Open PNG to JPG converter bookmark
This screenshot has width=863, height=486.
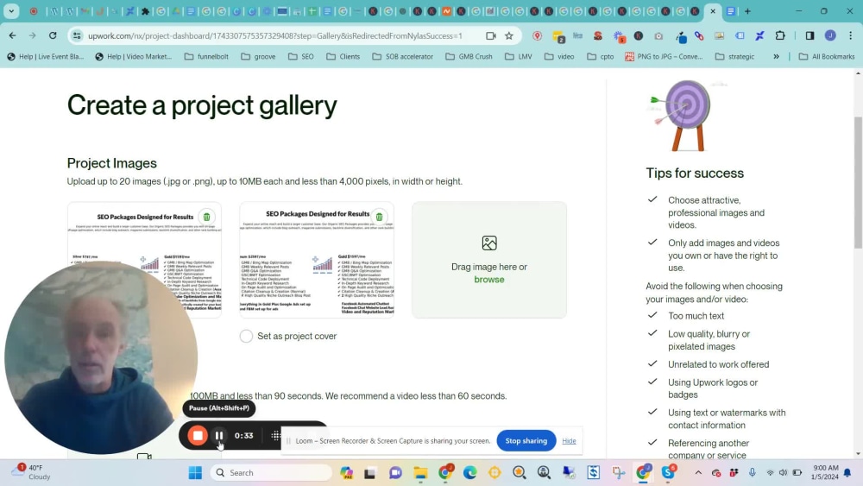[664, 56]
